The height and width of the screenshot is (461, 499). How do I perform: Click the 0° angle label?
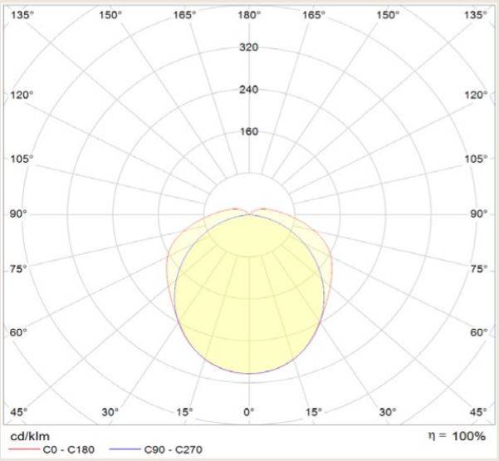click(249, 412)
